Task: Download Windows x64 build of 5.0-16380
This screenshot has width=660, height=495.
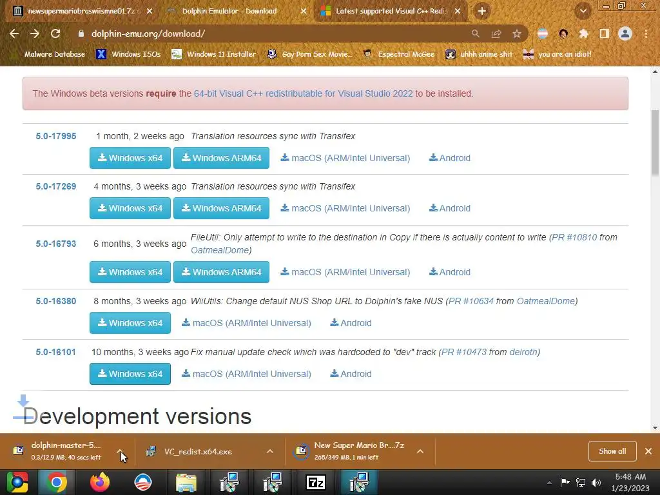Action: (130, 324)
